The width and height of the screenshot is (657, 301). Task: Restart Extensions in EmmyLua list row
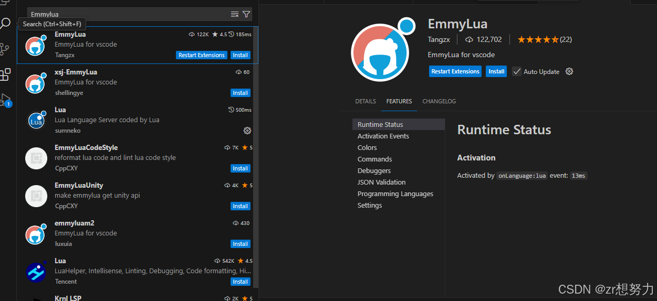point(202,55)
